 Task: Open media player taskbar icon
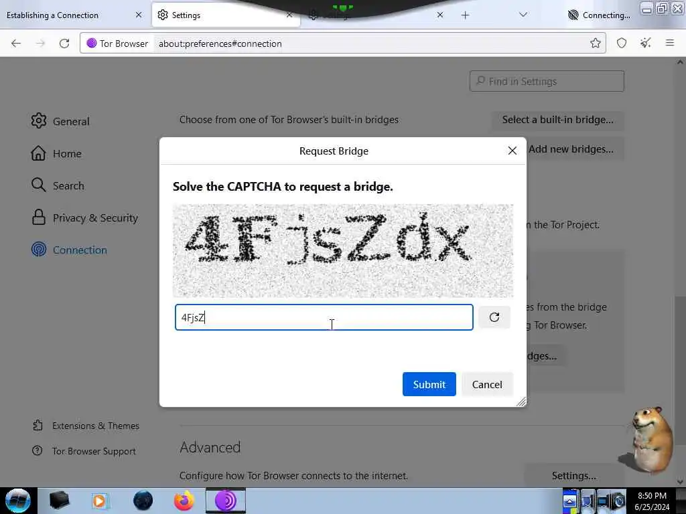tap(99, 501)
